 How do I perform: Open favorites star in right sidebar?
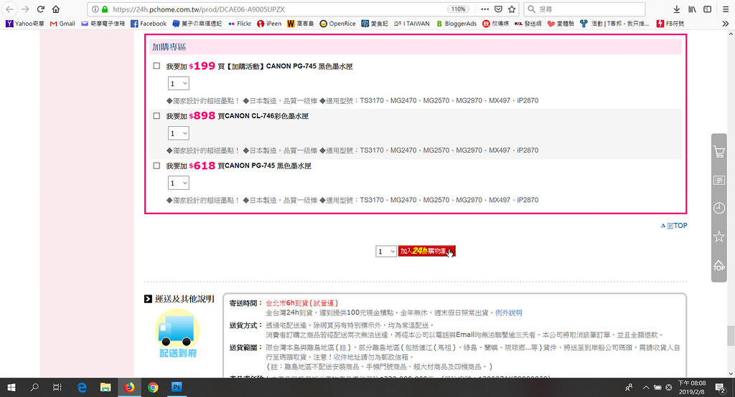tap(718, 236)
